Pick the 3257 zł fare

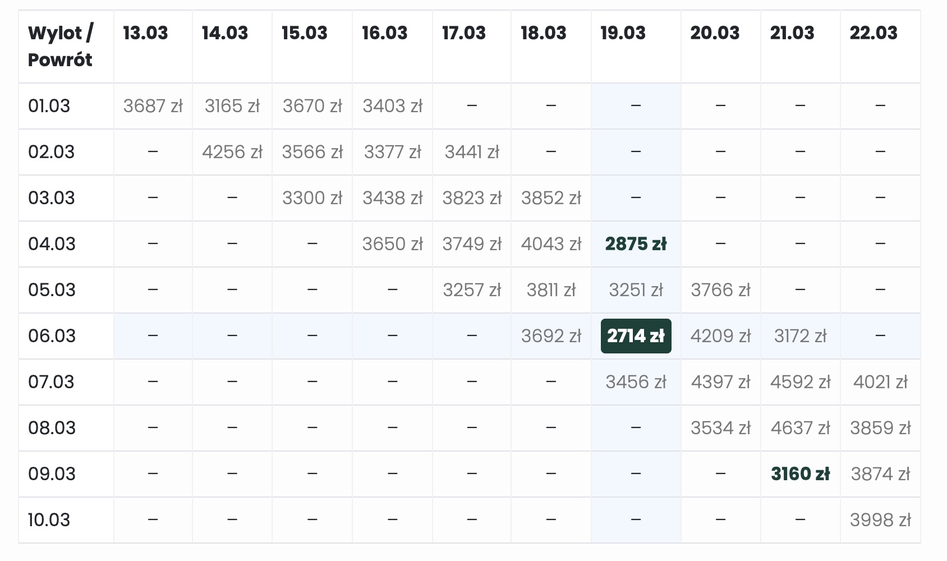click(x=472, y=290)
